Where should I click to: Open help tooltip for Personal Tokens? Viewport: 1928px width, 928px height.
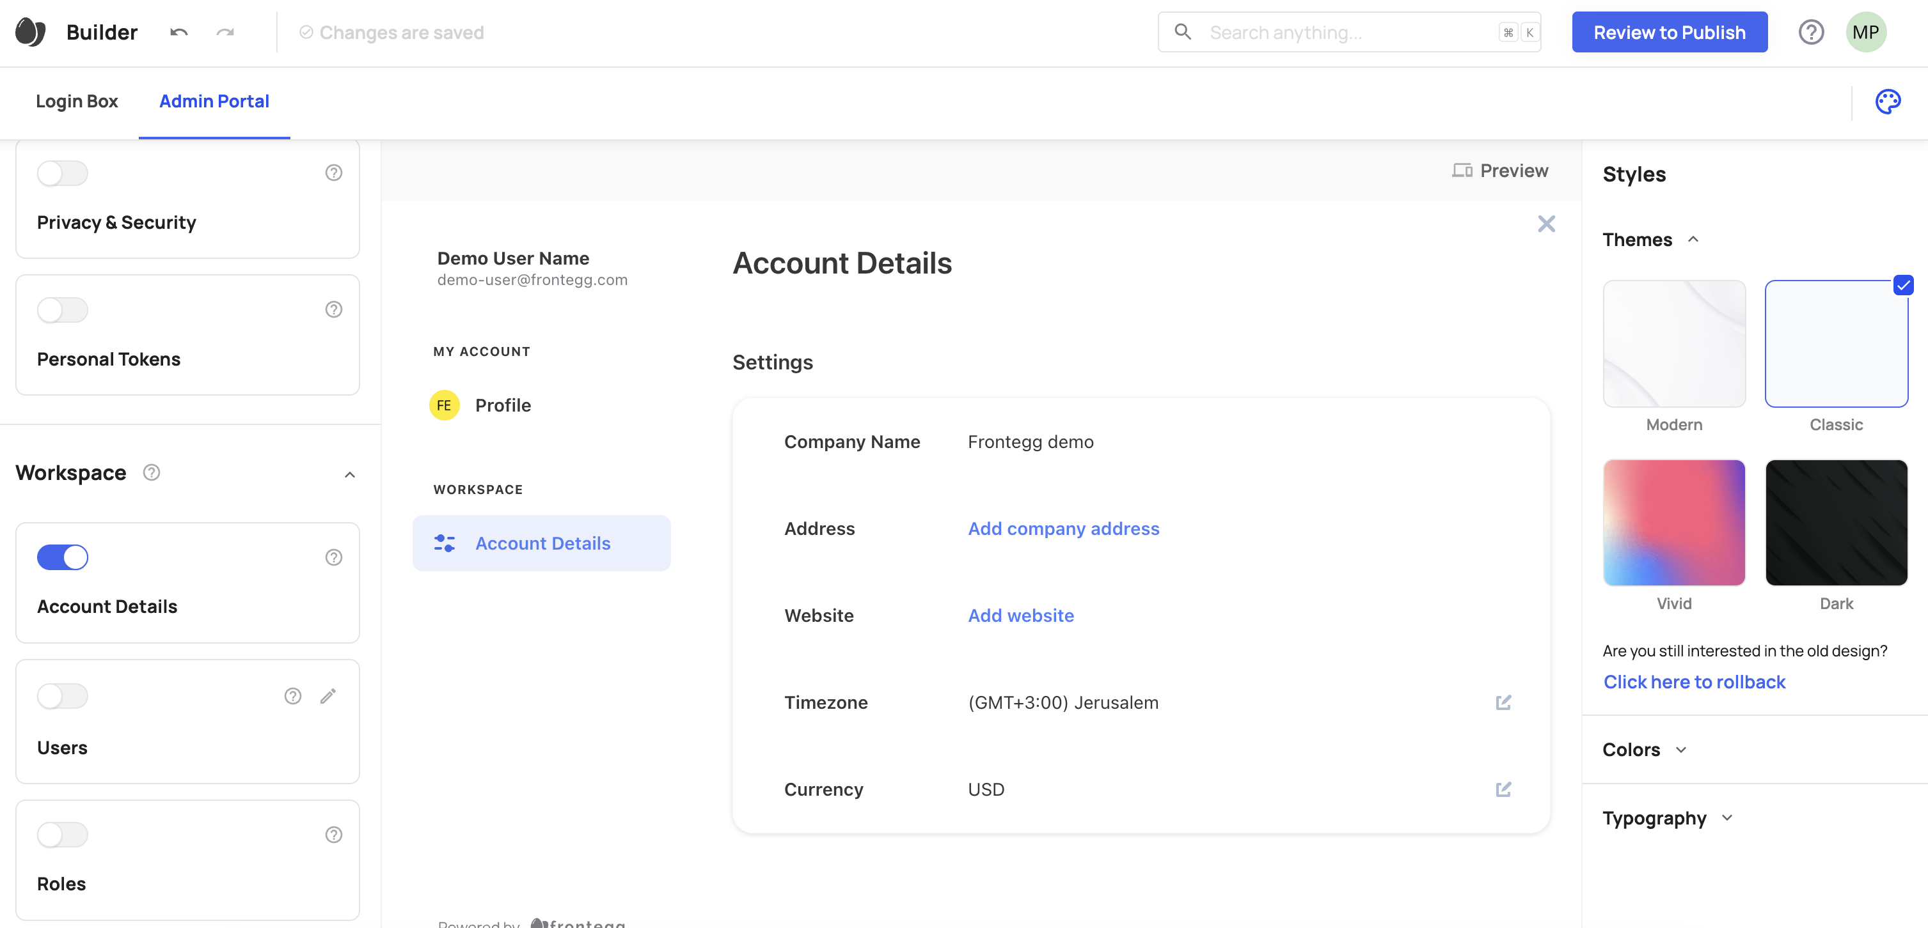tap(334, 309)
